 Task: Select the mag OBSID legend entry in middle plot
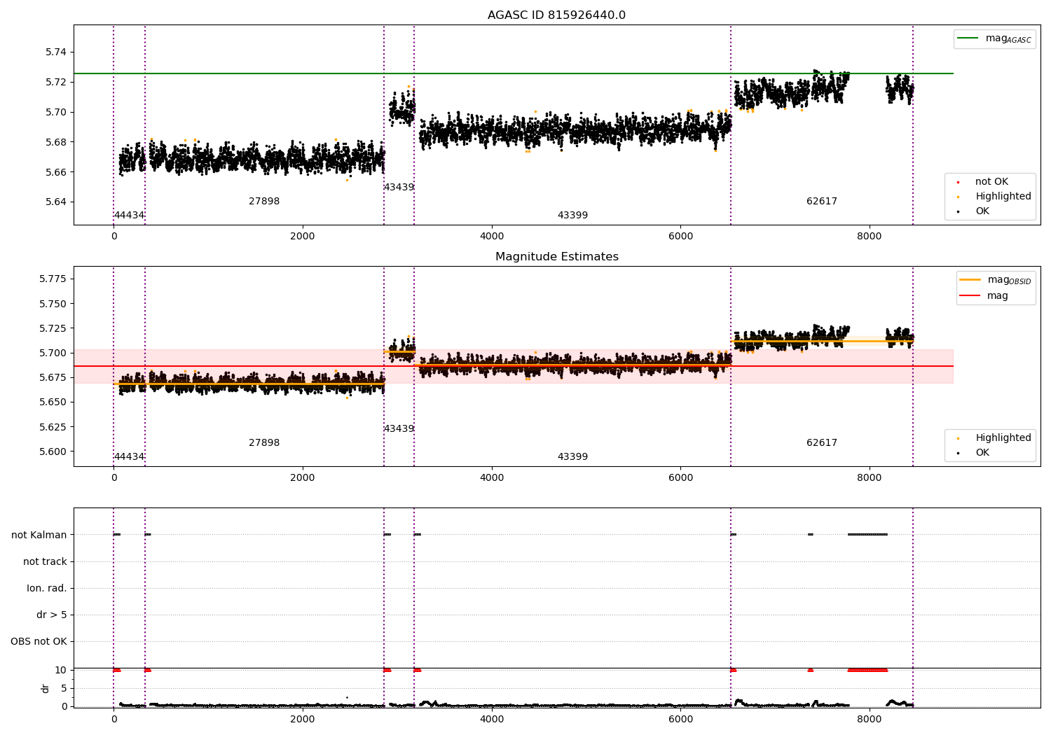(995, 280)
